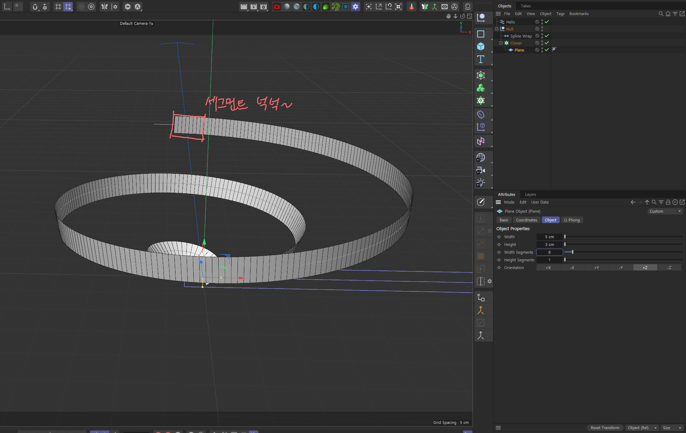Click the Attributes up-one-level arrow

coord(647,202)
